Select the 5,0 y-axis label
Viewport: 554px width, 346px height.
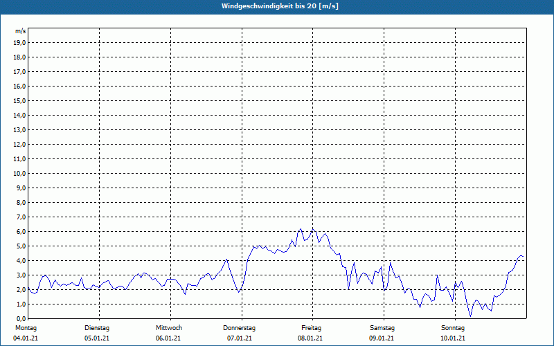click(21, 246)
